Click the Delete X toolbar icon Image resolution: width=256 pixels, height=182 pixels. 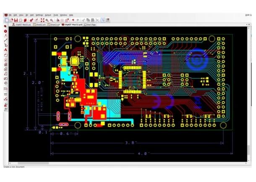coord(97,20)
